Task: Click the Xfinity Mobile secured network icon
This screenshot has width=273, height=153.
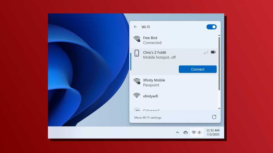Action: 137,82
